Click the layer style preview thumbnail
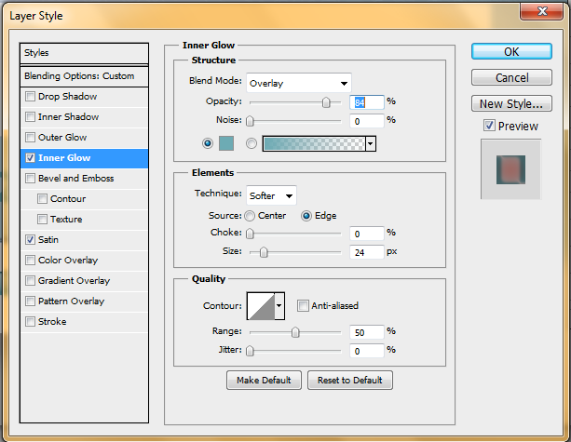 point(510,169)
